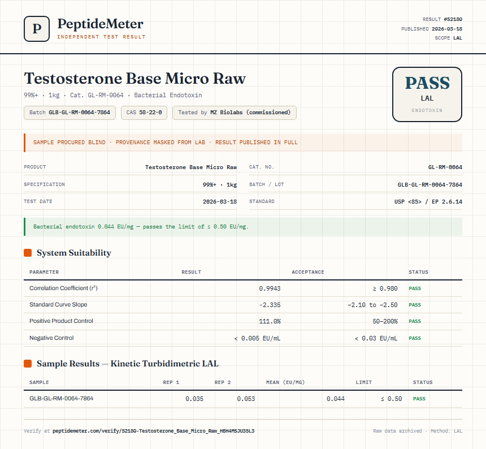The height and width of the screenshot is (449, 486).
Task: Click the 0.9943 correlation result
Action: (270, 288)
